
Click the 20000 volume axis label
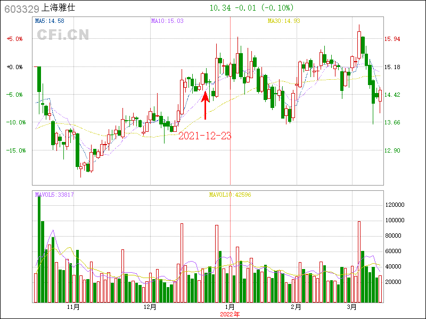394,282
